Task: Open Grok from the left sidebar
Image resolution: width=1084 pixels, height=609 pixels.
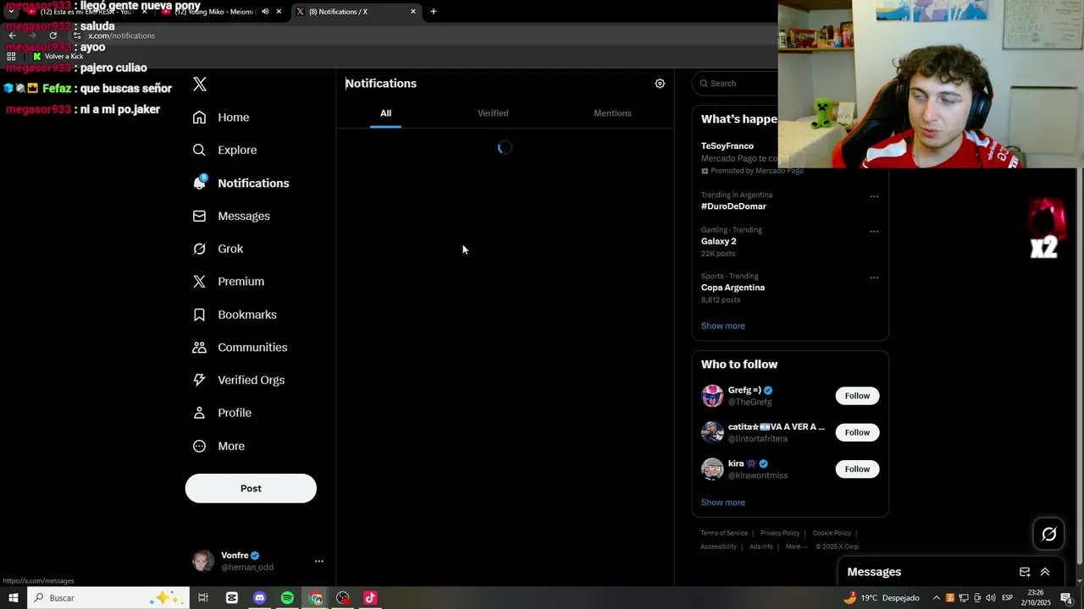Action: (218, 249)
